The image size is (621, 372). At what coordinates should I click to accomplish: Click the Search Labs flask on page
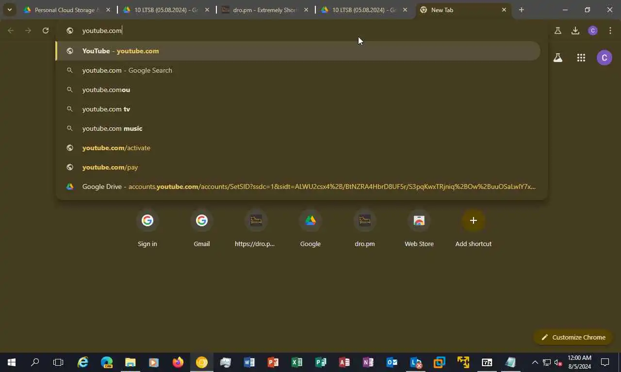coord(558,58)
